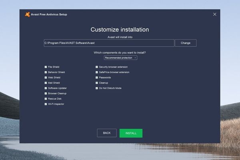Viewport: 240px width, 160px height.
Task: Uncheck SafePrice browser extension
Action: click(96, 72)
